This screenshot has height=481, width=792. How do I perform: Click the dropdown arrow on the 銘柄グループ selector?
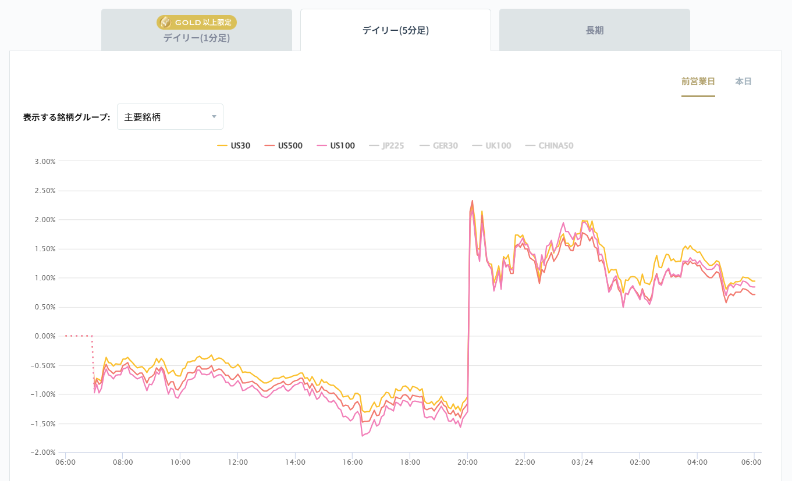click(214, 116)
